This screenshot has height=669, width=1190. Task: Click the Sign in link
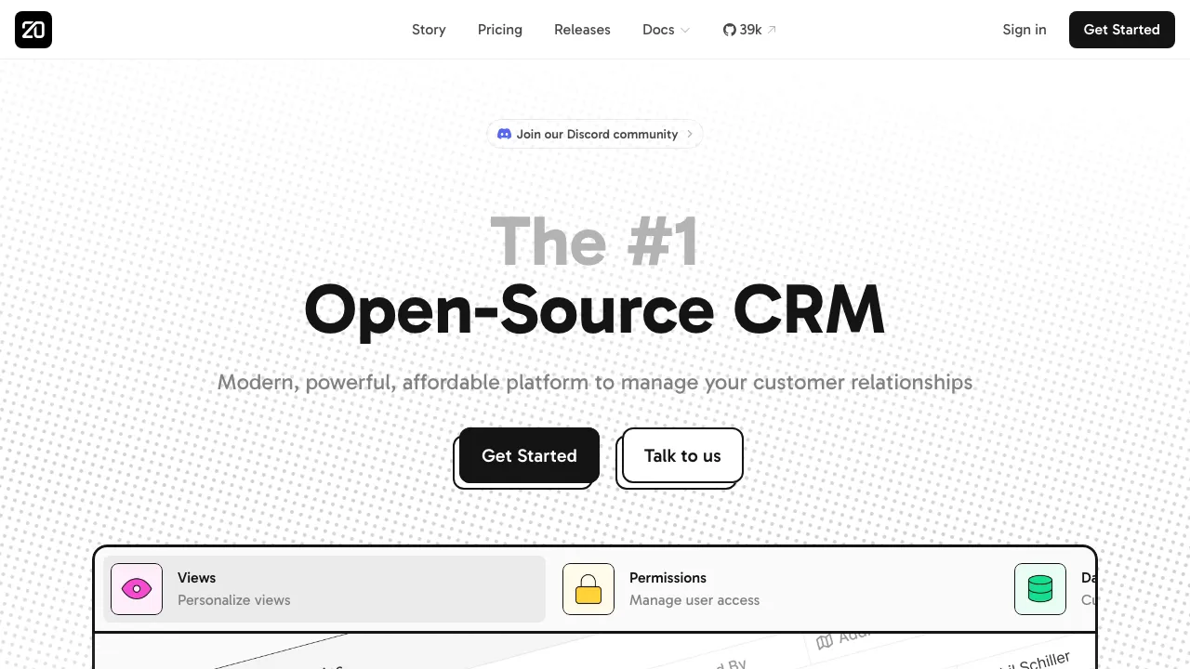click(x=1024, y=30)
